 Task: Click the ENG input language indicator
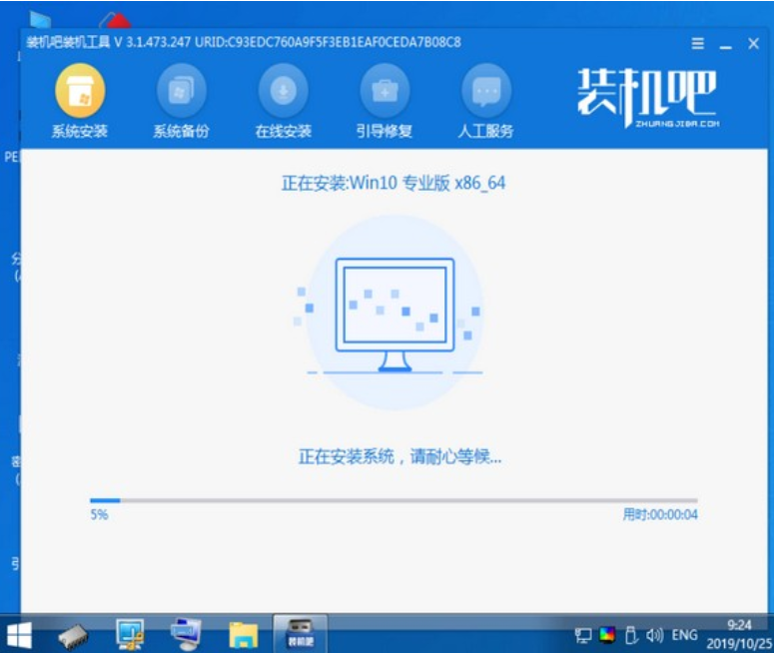point(685,634)
